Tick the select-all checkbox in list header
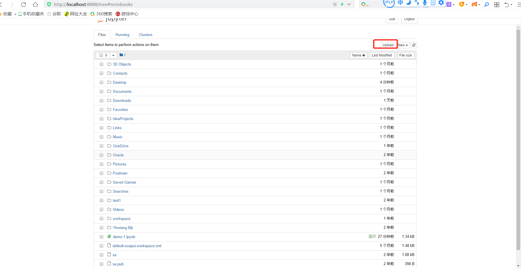Image resolution: width=521 pixels, height=271 pixels. [101, 55]
